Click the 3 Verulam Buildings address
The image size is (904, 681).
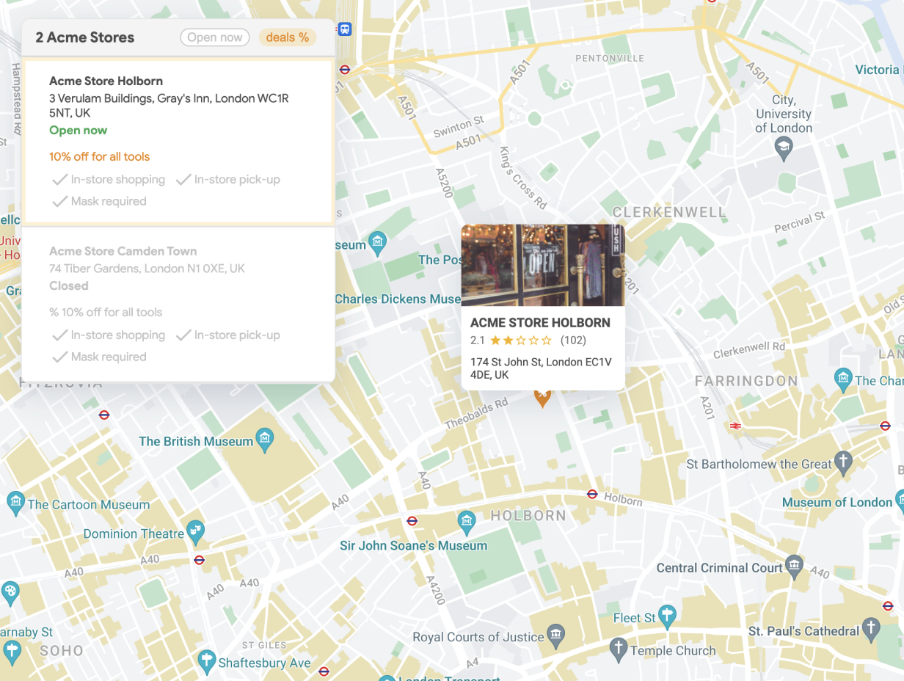click(x=169, y=106)
